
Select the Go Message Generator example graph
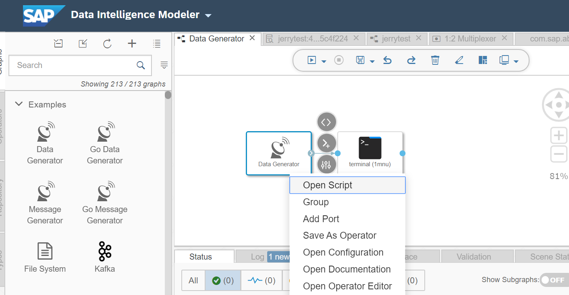(105, 203)
